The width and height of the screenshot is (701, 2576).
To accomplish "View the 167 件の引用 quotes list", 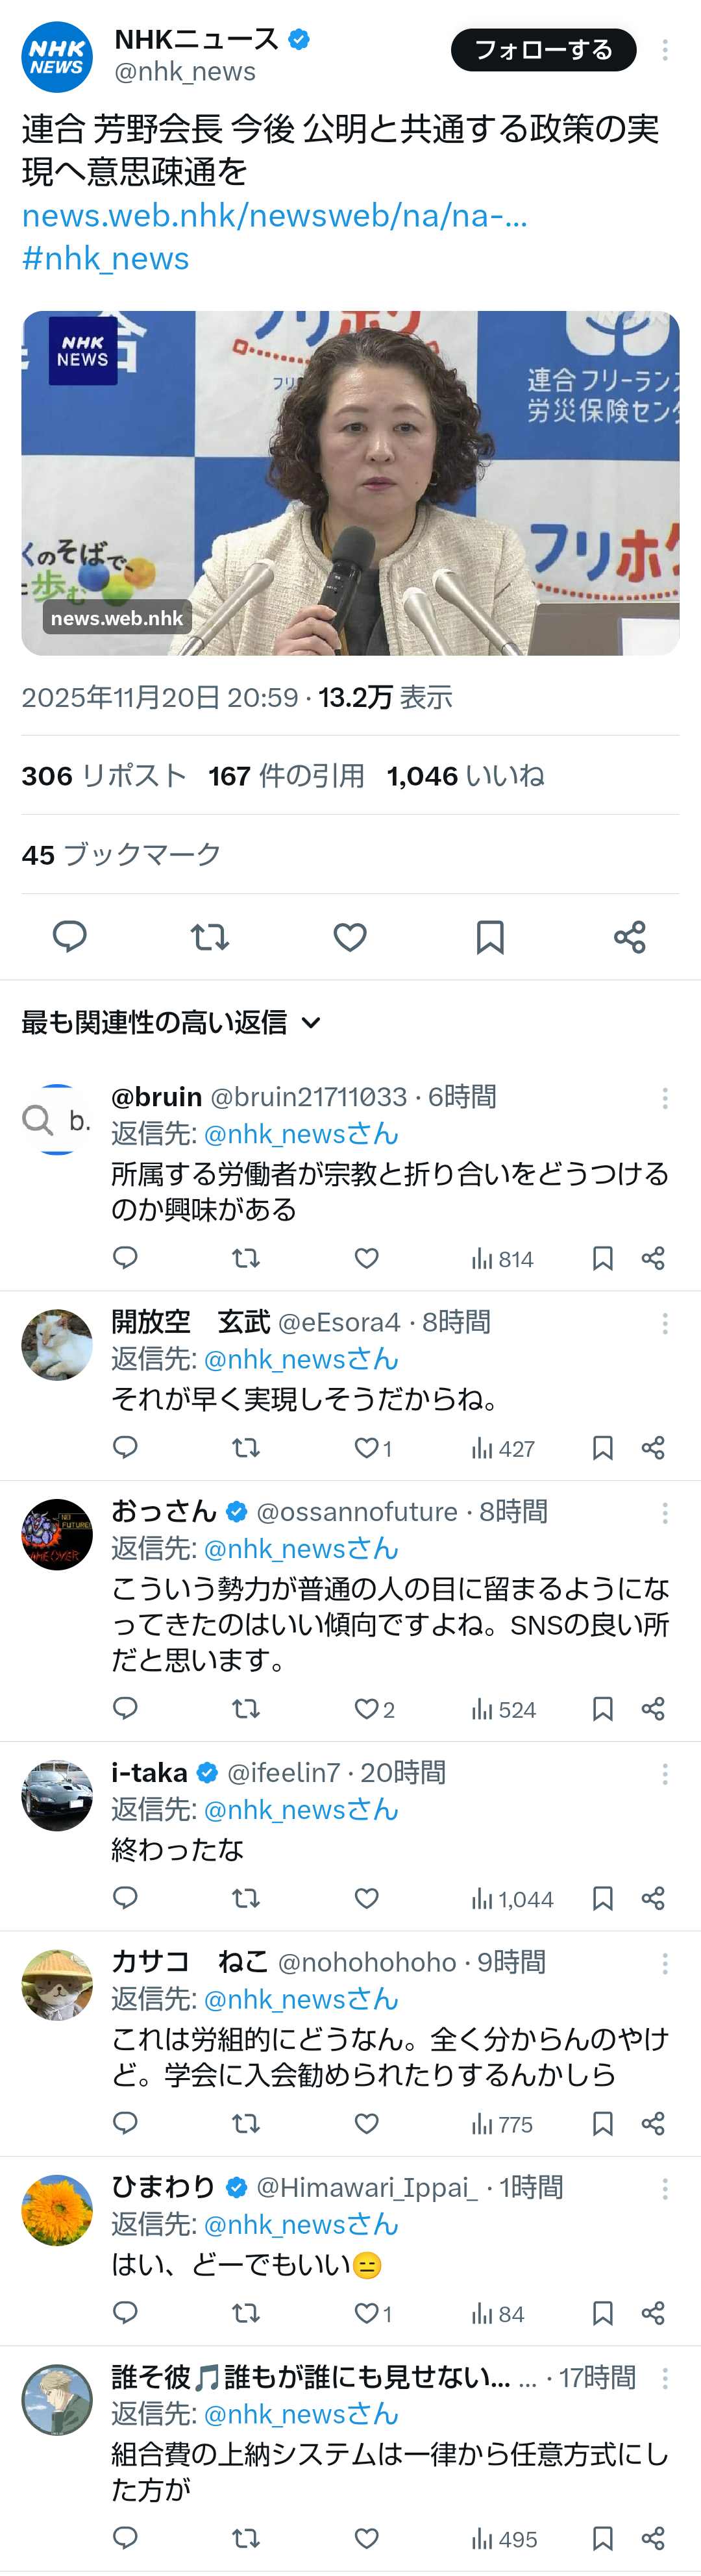I will pyautogui.click(x=286, y=776).
